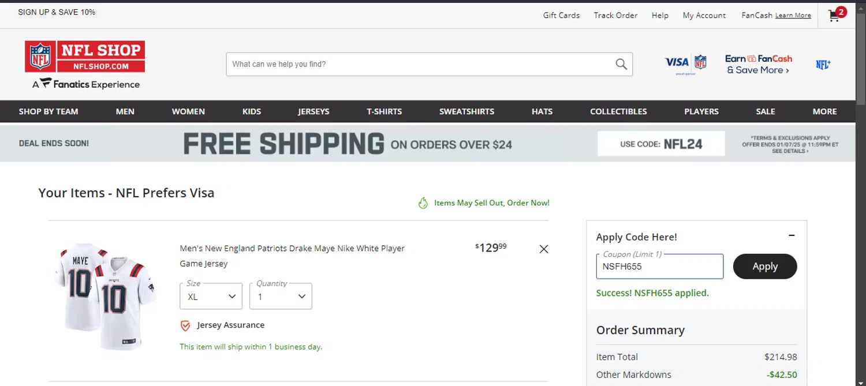The image size is (866, 386).
Task: Open the Jerseys menu
Action: (313, 111)
